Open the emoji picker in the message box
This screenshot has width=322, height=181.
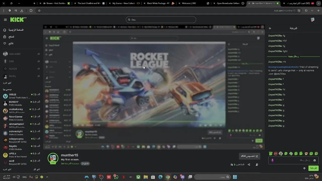click(314, 160)
